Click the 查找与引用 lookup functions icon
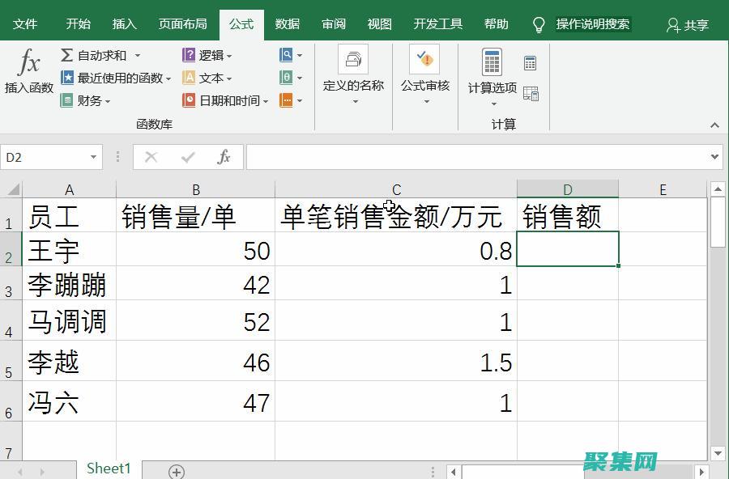Viewport: 729px width, 479px height. 286,55
